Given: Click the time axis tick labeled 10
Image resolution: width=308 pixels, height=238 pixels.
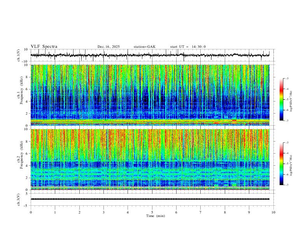Looking at the screenshot, I should (x=273, y=212).
